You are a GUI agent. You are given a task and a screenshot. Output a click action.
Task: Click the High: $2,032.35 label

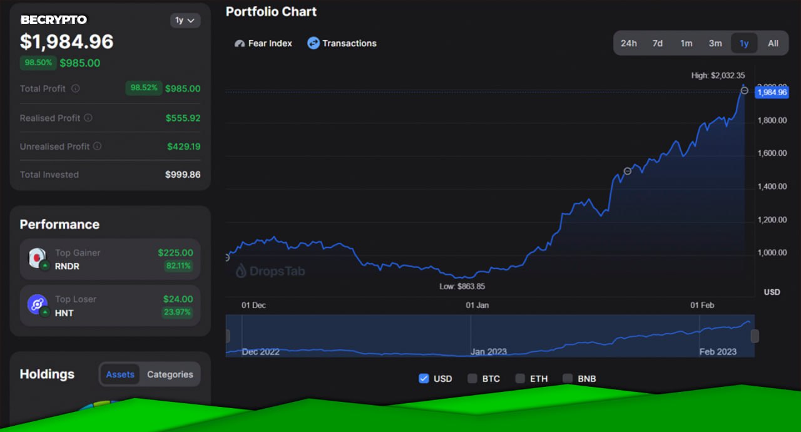pyautogui.click(x=718, y=76)
